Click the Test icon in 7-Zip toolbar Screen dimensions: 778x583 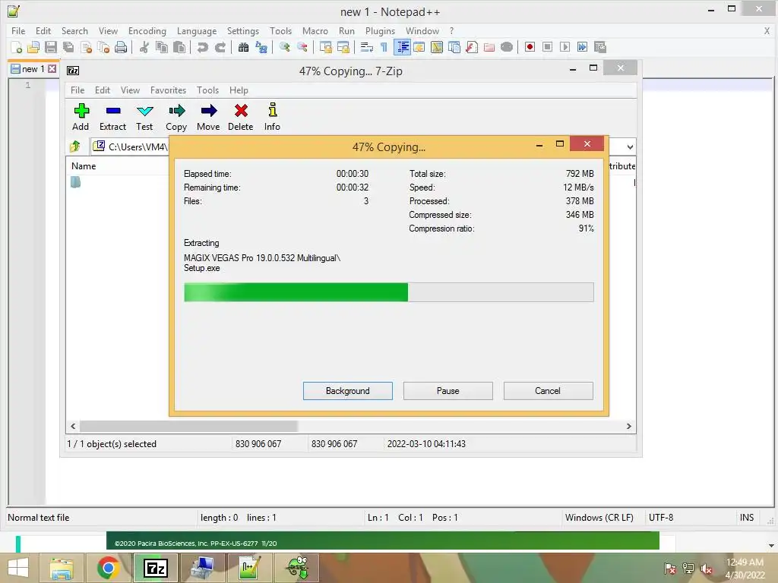click(144, 118)
